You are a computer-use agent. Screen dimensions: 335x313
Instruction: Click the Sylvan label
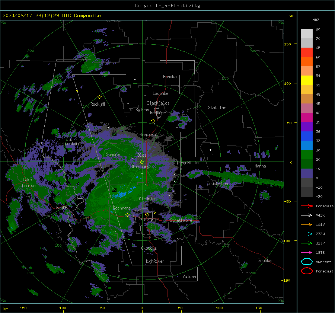click(x=142, y=110)
